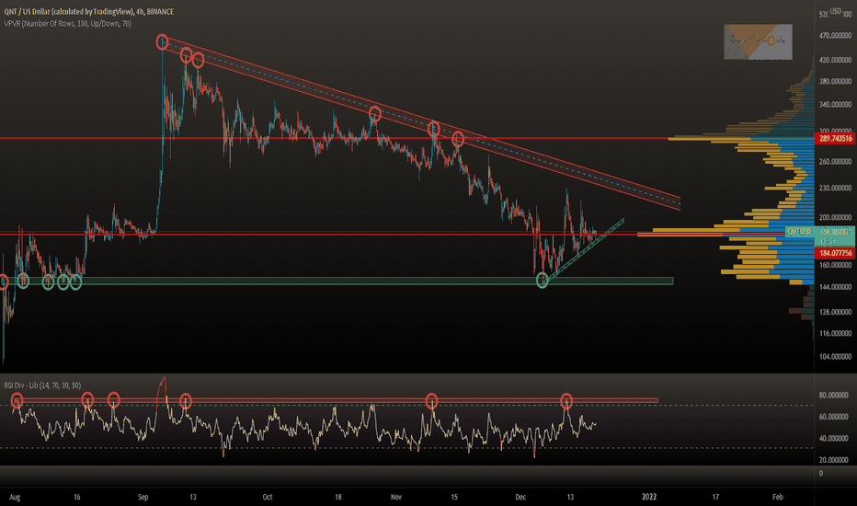
Task: Click the RSI axis 80.000000 value
Action: coord(833,395)
